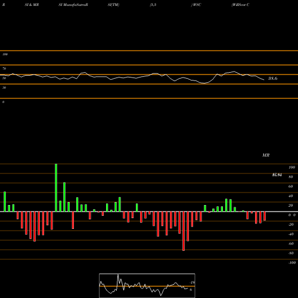Click the 30 level label on RSI axis
This screenshot has width=298, height=298.
click(4, 88)
